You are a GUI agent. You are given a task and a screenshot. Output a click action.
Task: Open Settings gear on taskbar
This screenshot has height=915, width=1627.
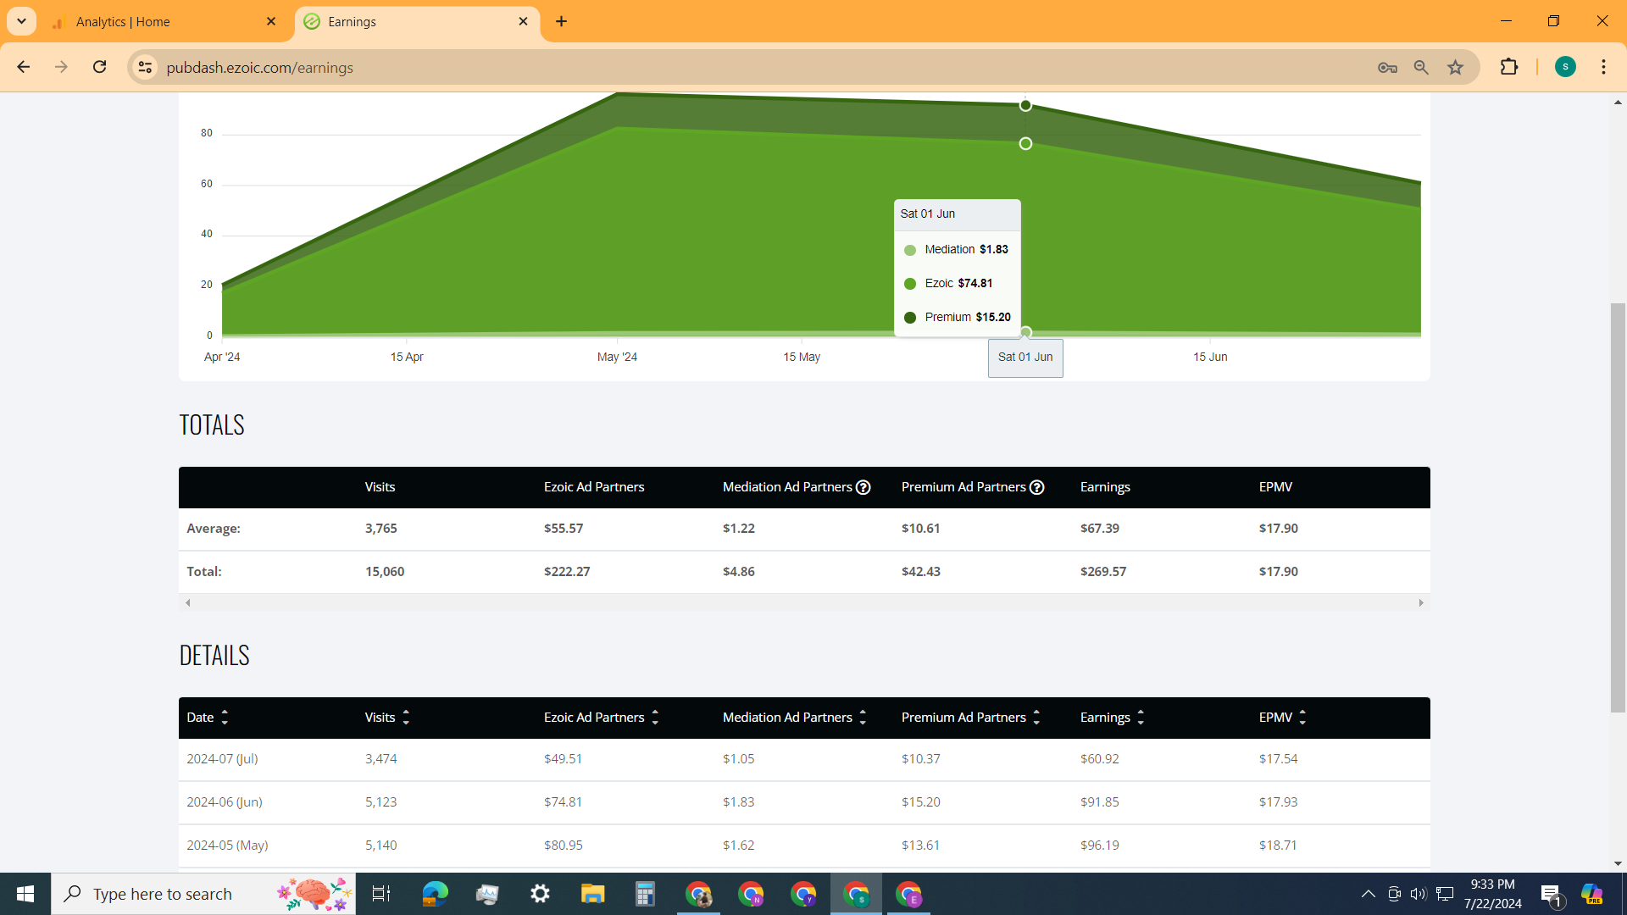[540, 894]
